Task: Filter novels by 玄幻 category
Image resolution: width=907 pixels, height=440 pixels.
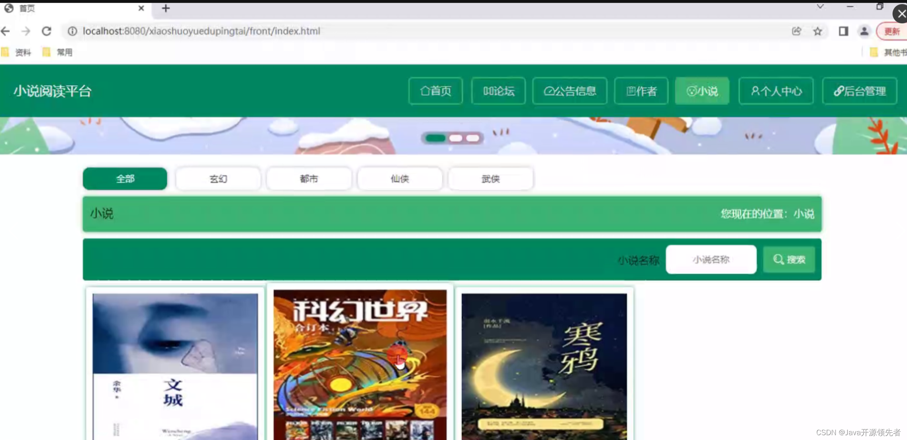Action: click(218, 179)
